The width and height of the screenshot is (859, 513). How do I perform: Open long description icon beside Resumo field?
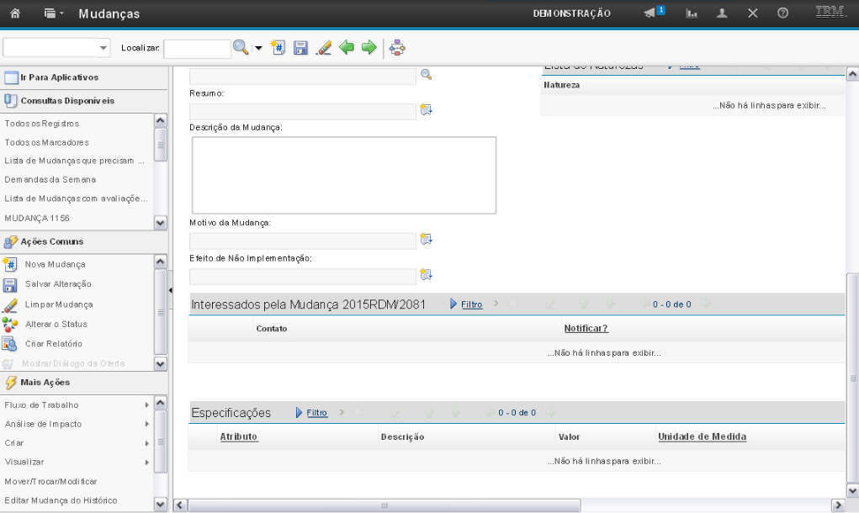tap(426, 109)
